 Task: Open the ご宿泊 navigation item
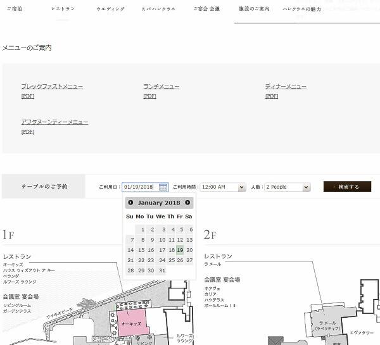(x=15, y=9)
